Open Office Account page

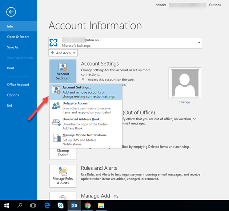[19, 84]
